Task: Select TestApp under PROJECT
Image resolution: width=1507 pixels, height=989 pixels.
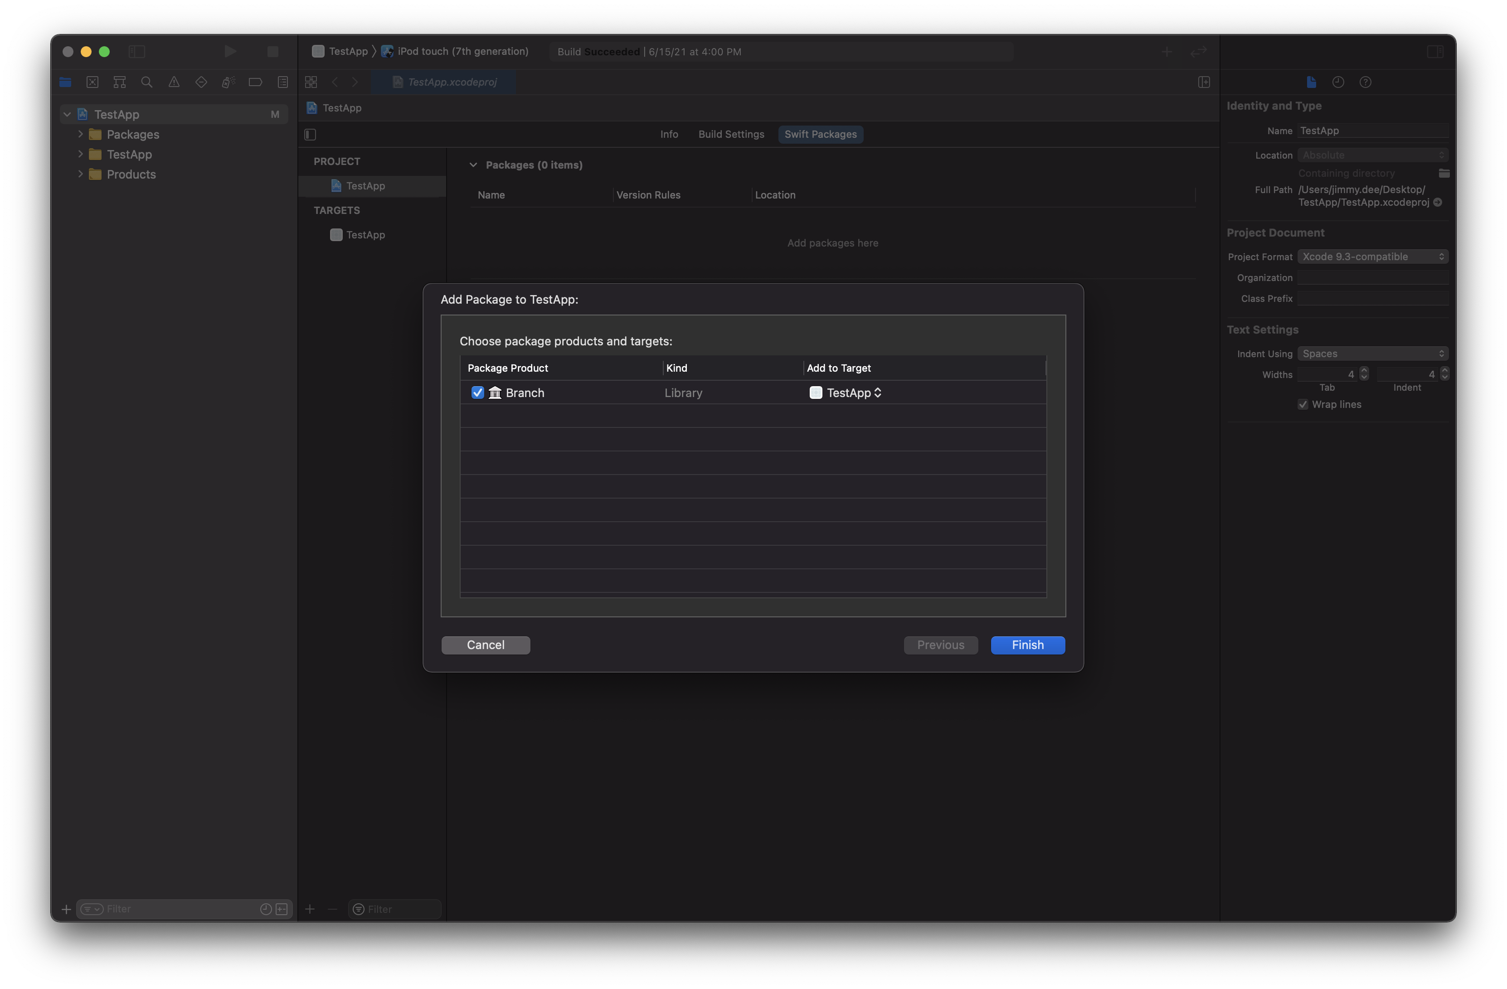Action: [x=372, y=186]
